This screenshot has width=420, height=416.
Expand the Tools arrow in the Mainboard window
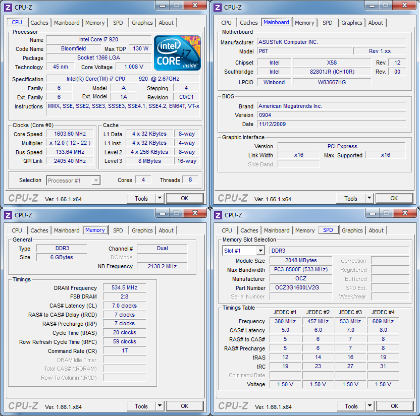(x=369, y=198)
